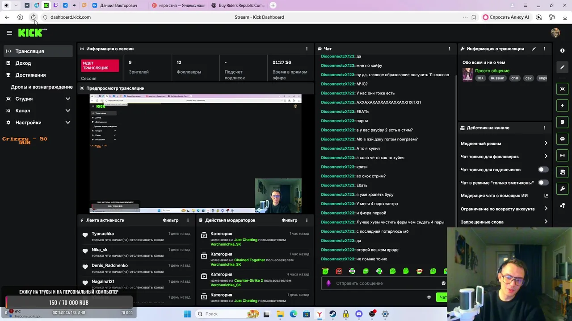The image size is (572, 321).
Task: Click the Просто общение category link
Action: 492,71
